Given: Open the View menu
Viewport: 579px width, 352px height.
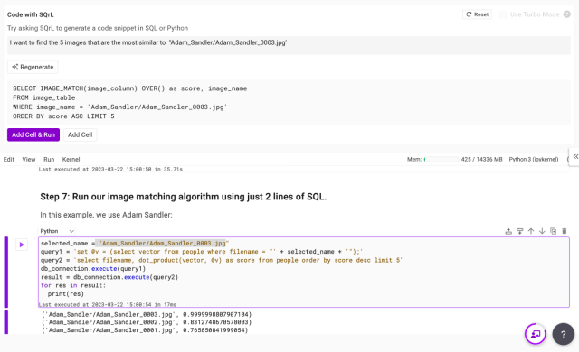Looking at the screenshot, I should [29, 160].
